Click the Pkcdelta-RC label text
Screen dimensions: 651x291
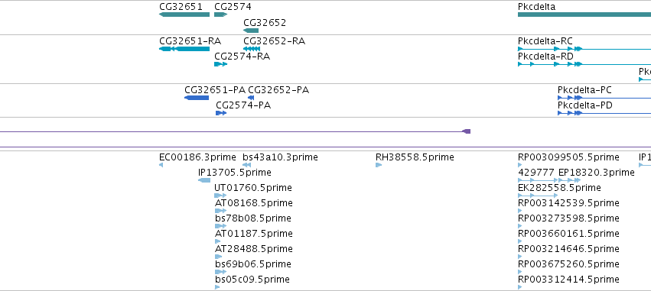click(545, 41)
